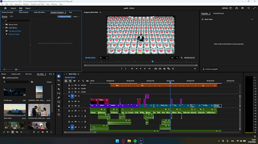Switch bin to list view
This screenshot has height=144, width=258.
coord(8,132)
